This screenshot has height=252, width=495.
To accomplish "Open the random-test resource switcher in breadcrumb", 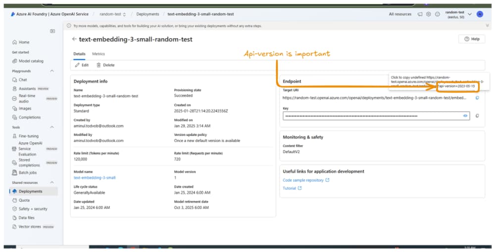I will coord(112,14).
